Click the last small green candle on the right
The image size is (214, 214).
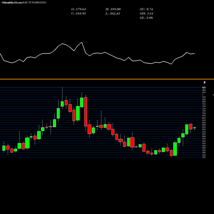pyautogui.click(x=195, y=128)
